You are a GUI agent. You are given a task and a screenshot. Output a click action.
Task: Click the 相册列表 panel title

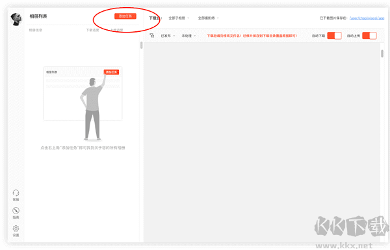pos(38,16)
